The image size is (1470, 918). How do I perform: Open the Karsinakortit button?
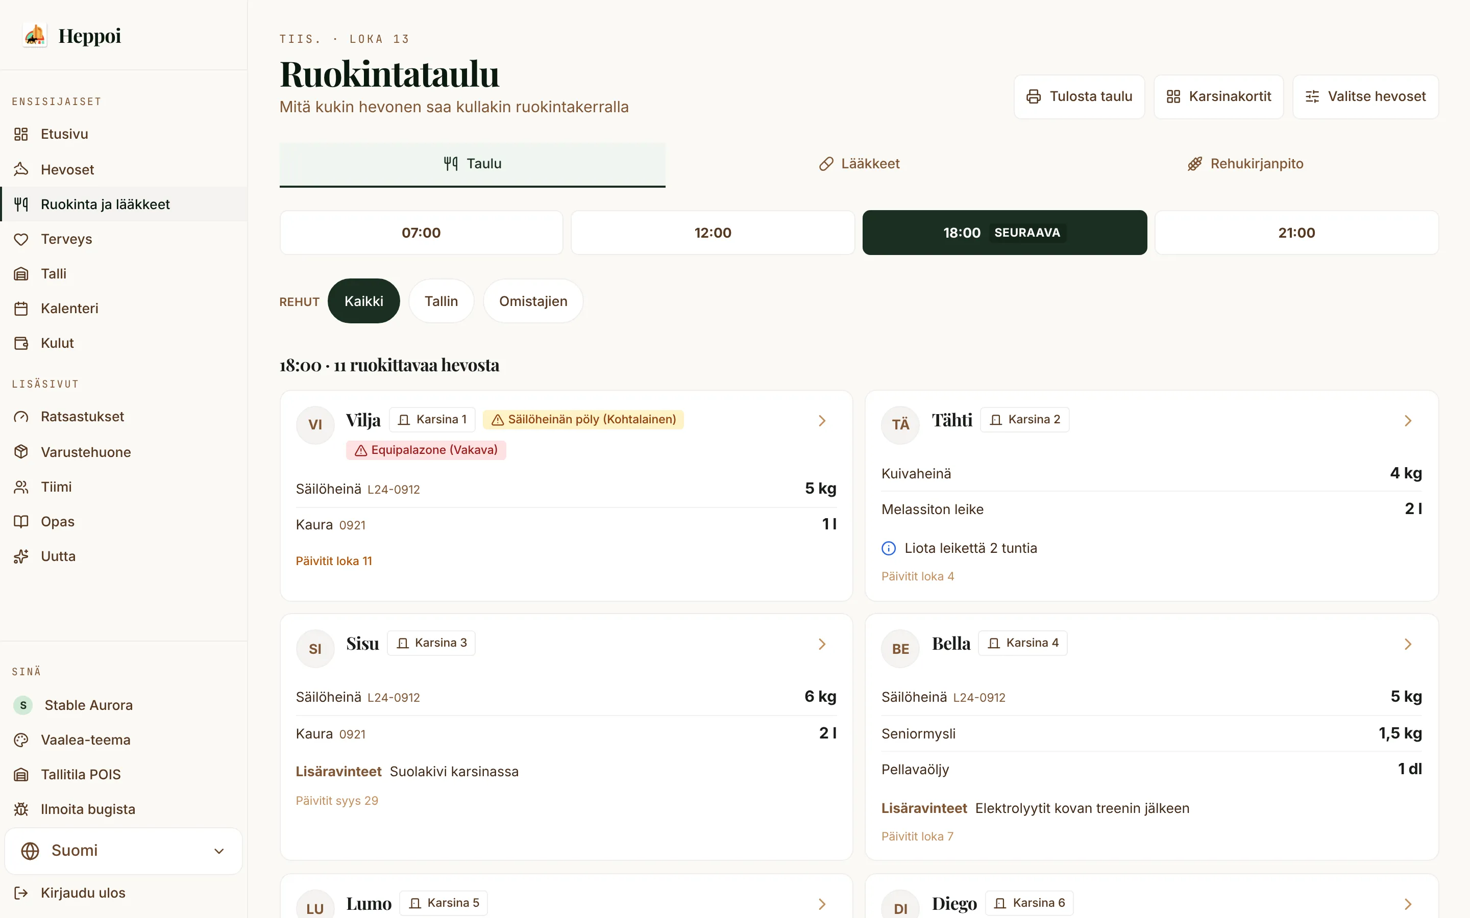(x=1218, y=96)
